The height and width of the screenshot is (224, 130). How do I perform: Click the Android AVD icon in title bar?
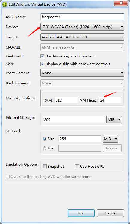5,4
